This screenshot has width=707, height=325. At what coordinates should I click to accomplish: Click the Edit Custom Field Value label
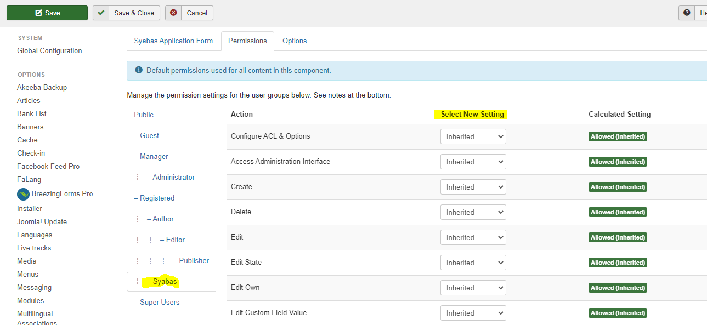coord(269,312)
